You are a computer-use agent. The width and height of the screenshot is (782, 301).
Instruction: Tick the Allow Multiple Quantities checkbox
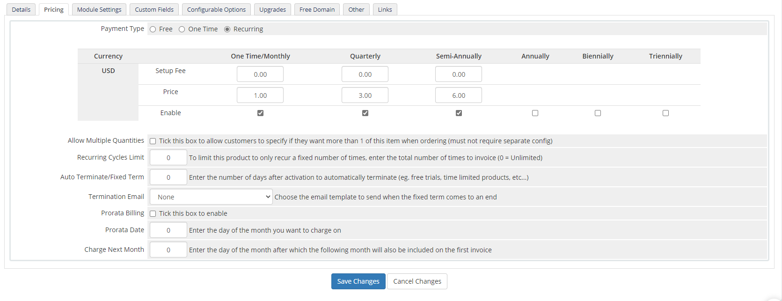pos(153,141)
